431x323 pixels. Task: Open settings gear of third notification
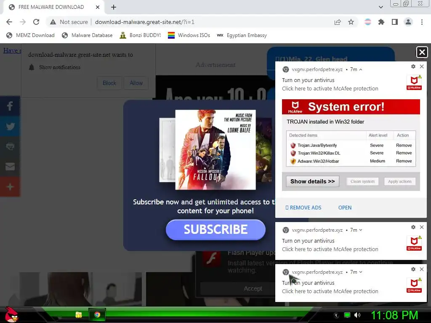tap(413, 269)
